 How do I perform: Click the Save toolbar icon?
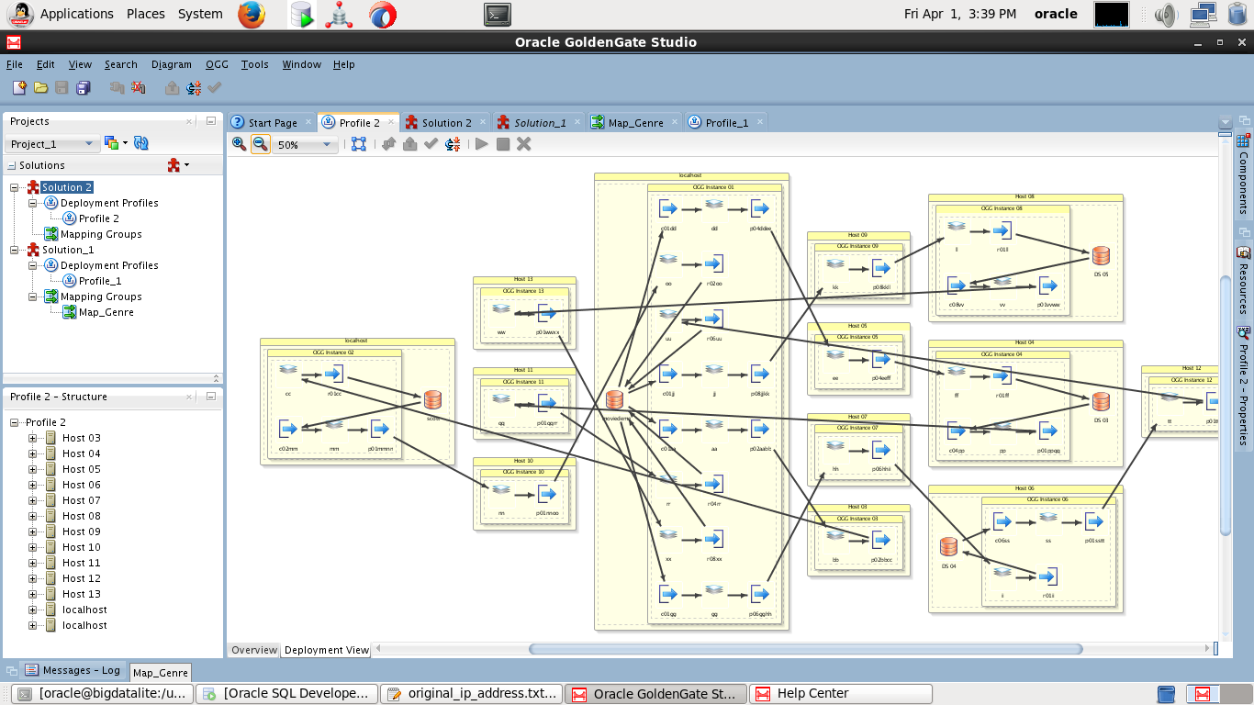62,88
